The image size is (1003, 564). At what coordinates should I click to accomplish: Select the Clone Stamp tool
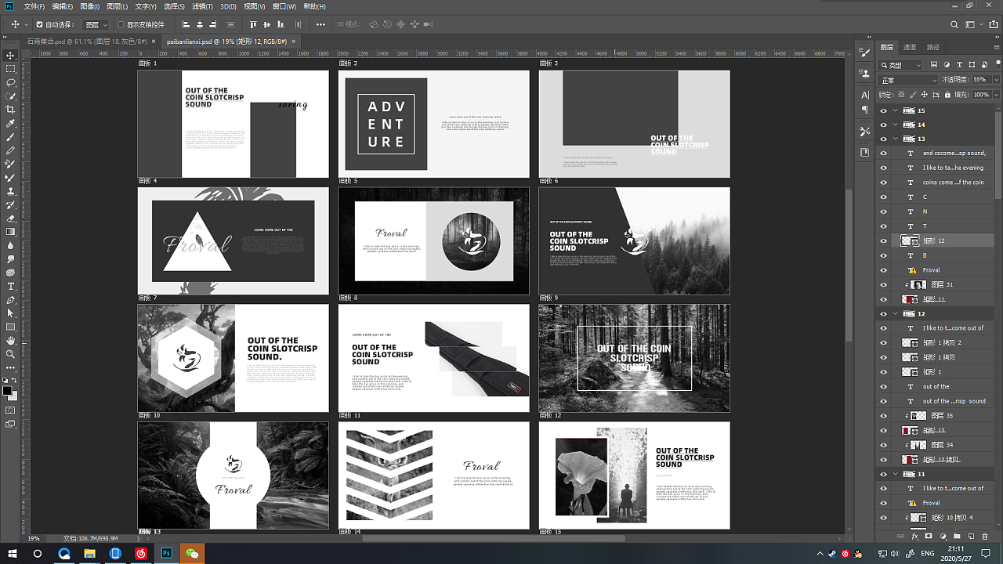click(x=11, y=190)
